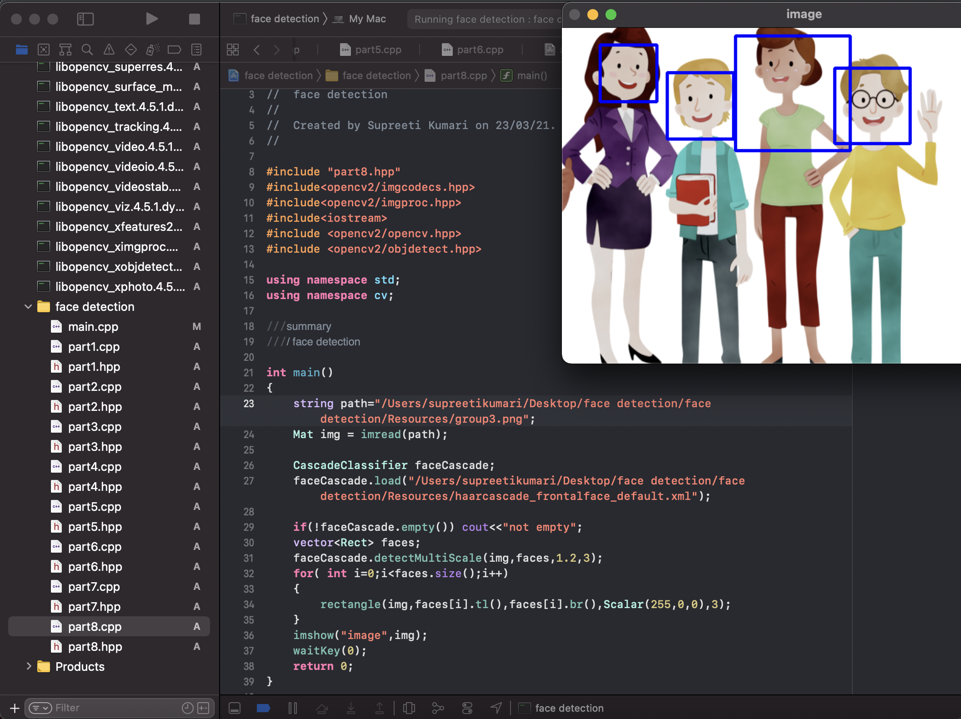Image resolution: width=961 pixels, height=719 pixels.
Task: Open the filter options menu
Action: click(40, 708)
